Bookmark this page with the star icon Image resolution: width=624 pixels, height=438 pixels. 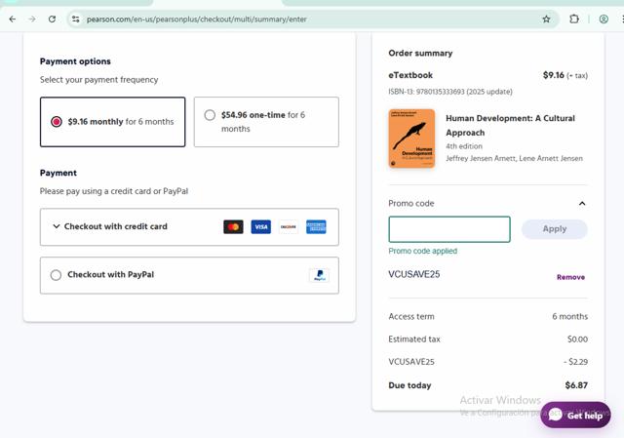coord(546,20)
